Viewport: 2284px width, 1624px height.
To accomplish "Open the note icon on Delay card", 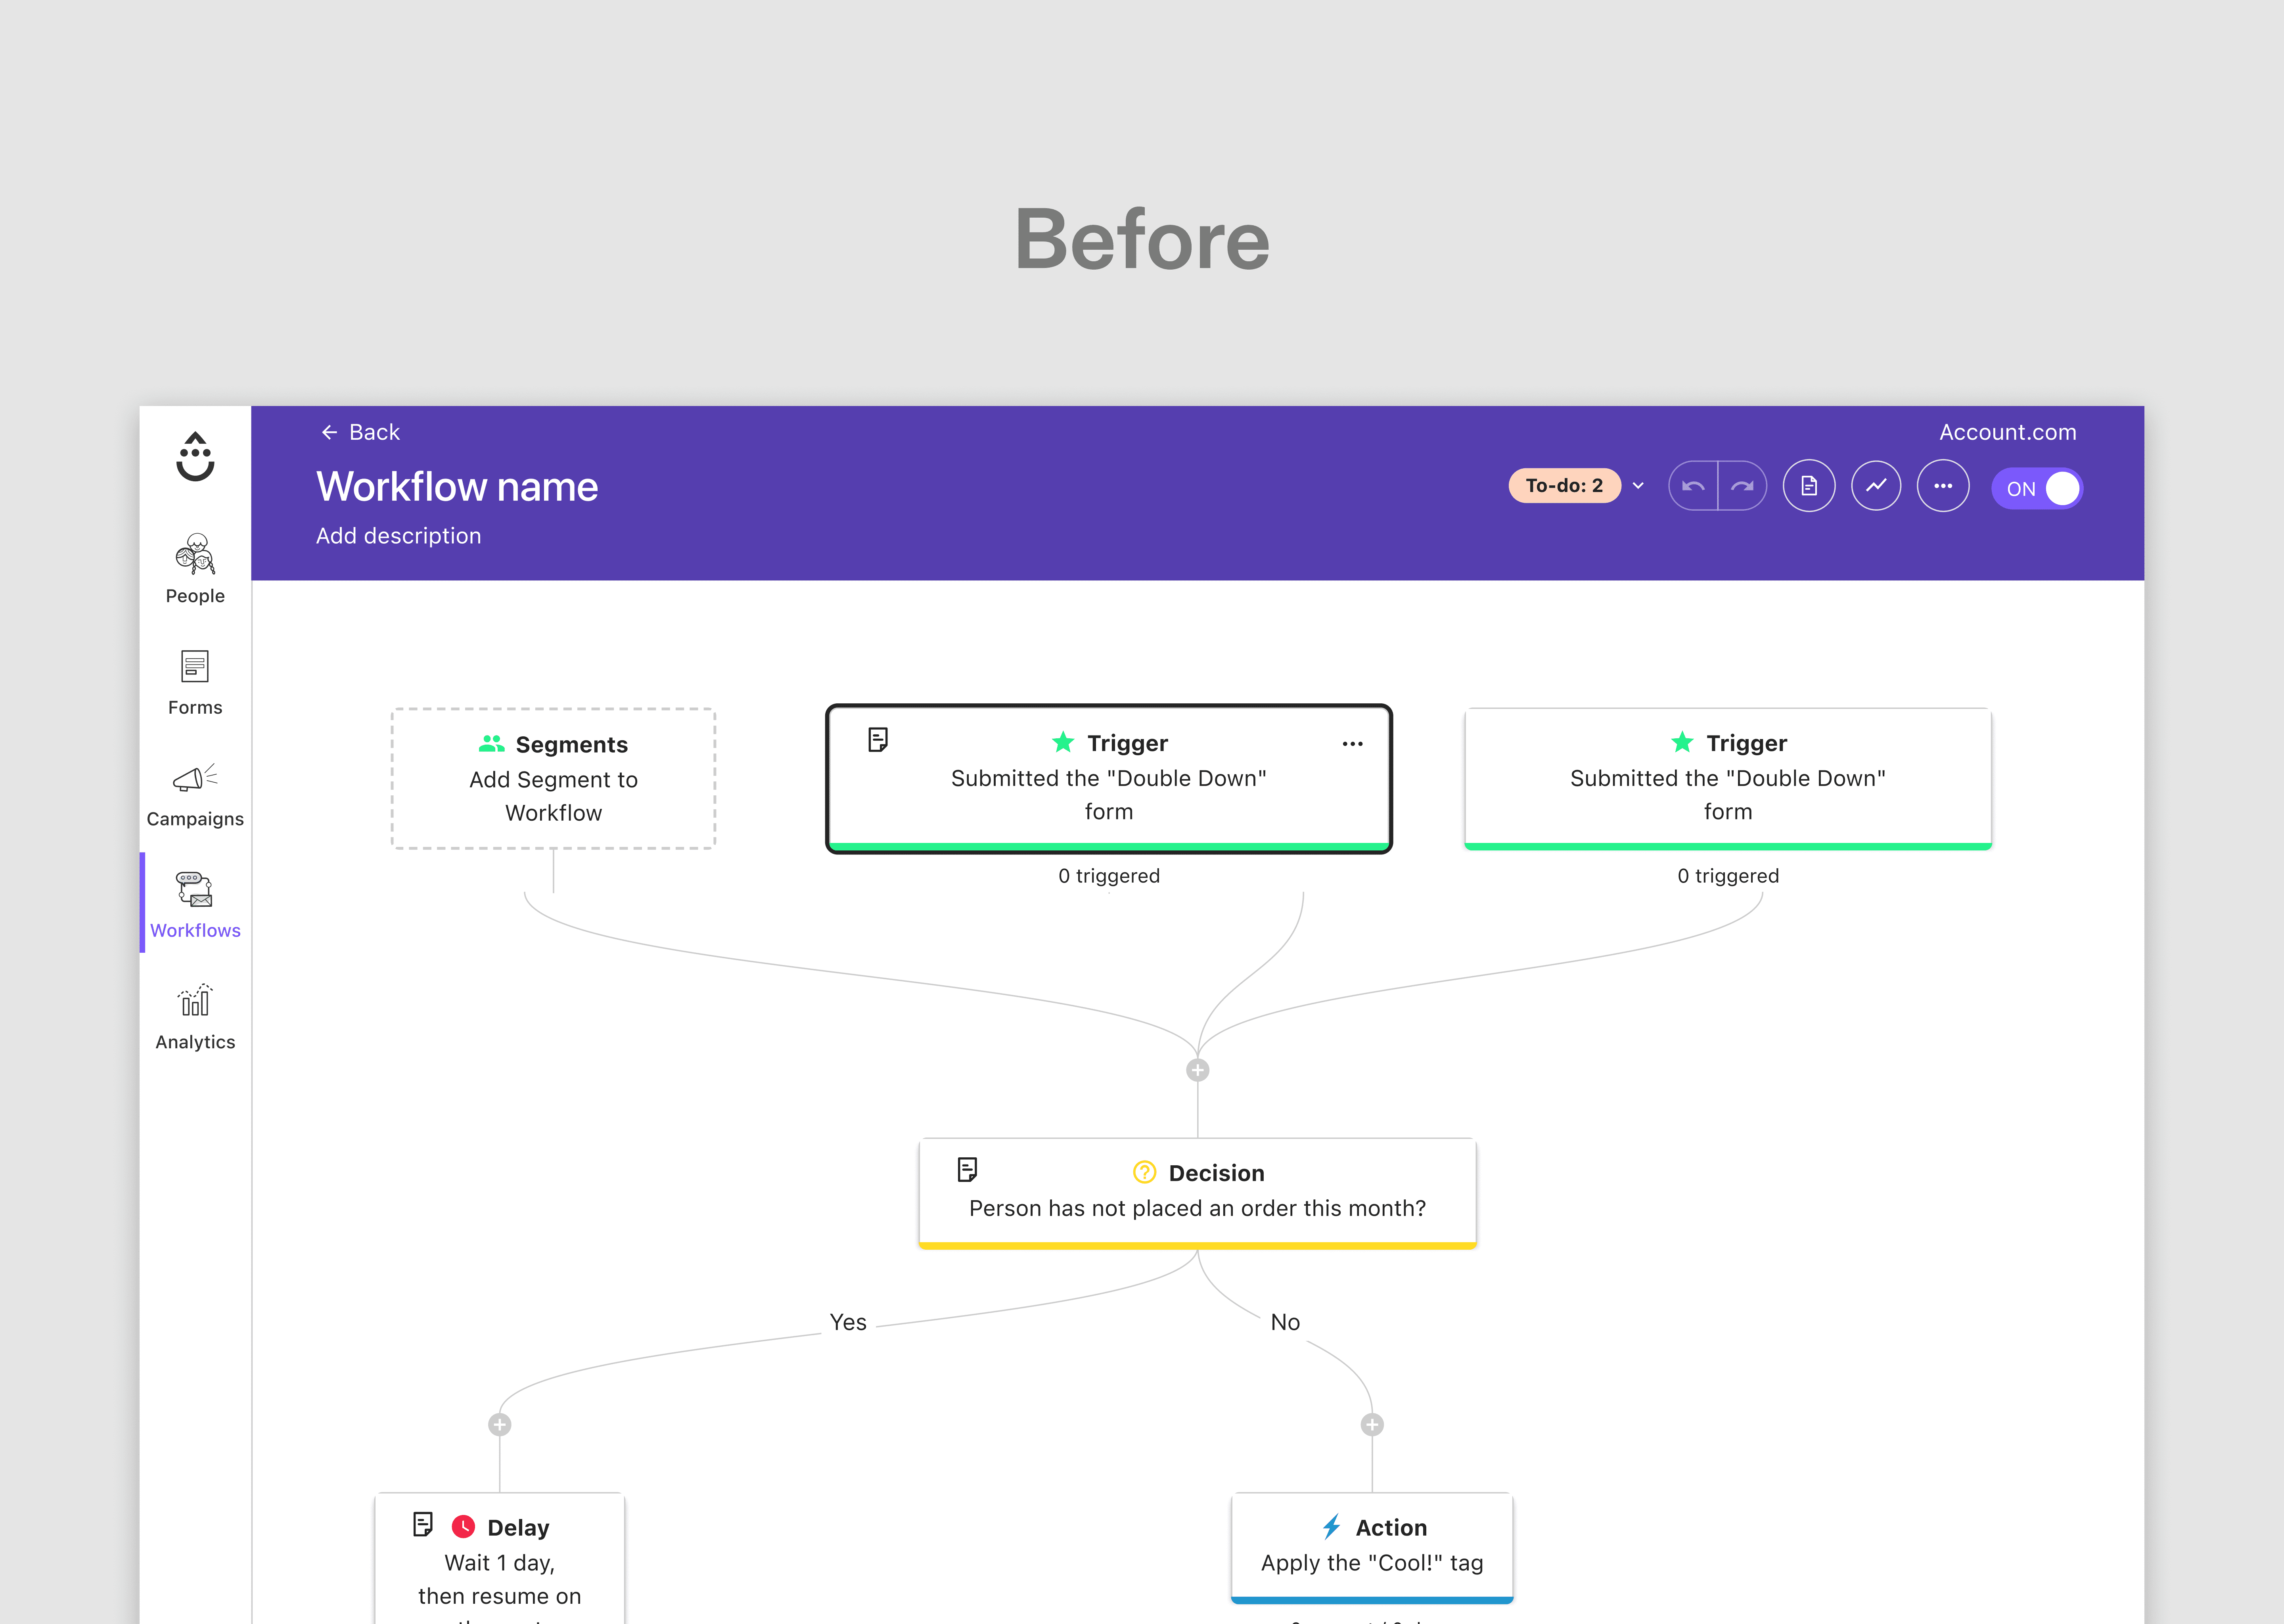I will [423, 1524].
